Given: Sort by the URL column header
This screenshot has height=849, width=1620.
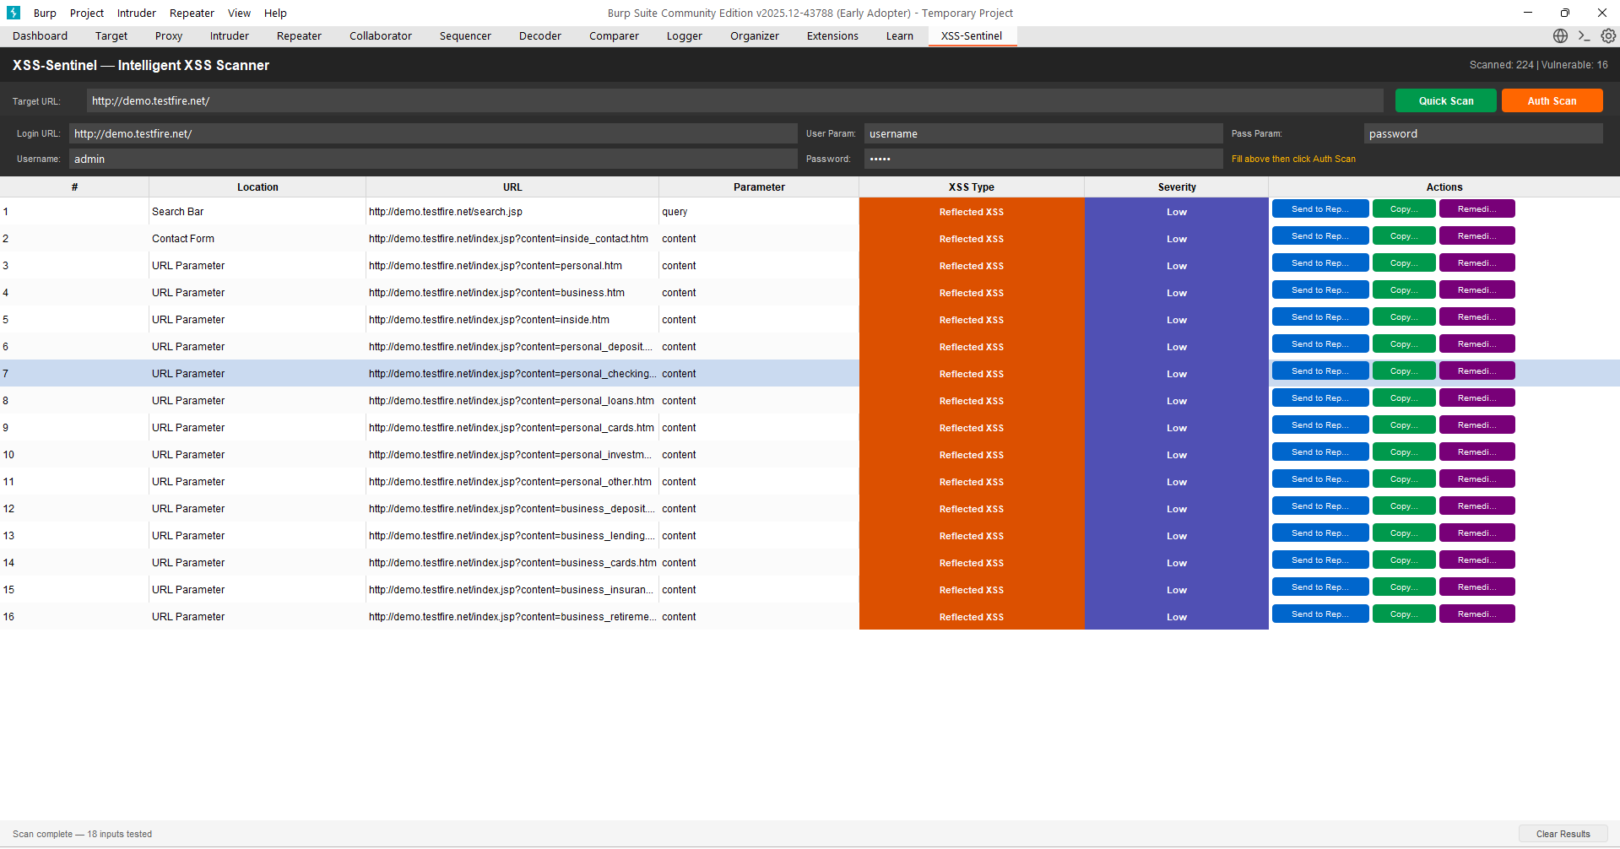Looking at the screenshot, I should pos(512,187).
